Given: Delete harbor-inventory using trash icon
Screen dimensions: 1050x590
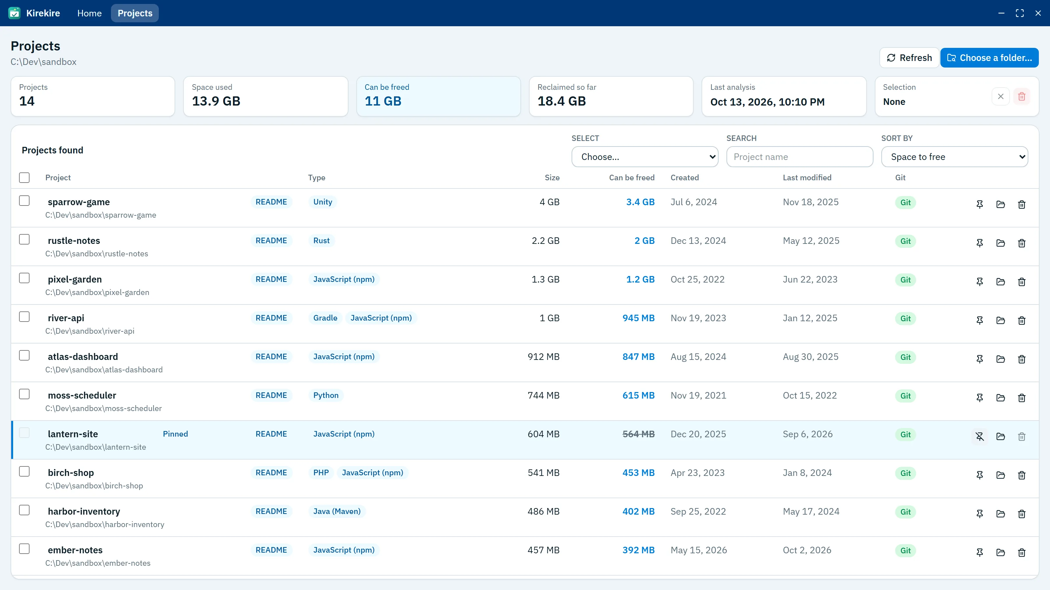Looking at the screenshot, I should tap(1021, 514).
